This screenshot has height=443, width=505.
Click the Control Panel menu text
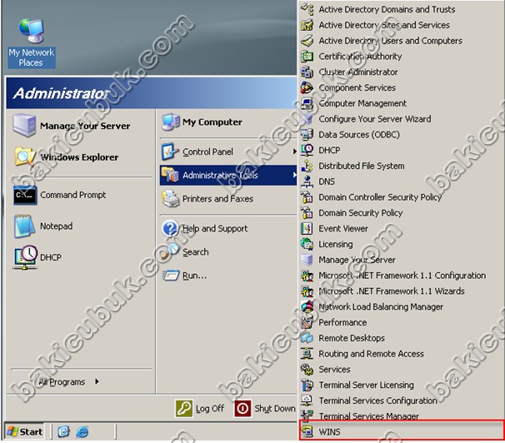pyautogui.click(x=207, y=152)
